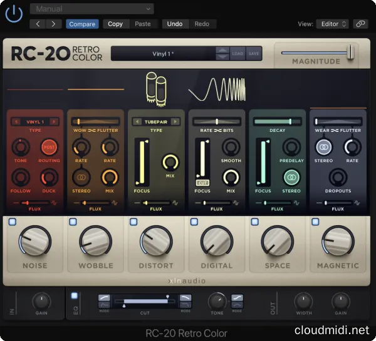376x341 pixels.
Task: Click the Magnitude slider handle
Action: tap(350, 52)
